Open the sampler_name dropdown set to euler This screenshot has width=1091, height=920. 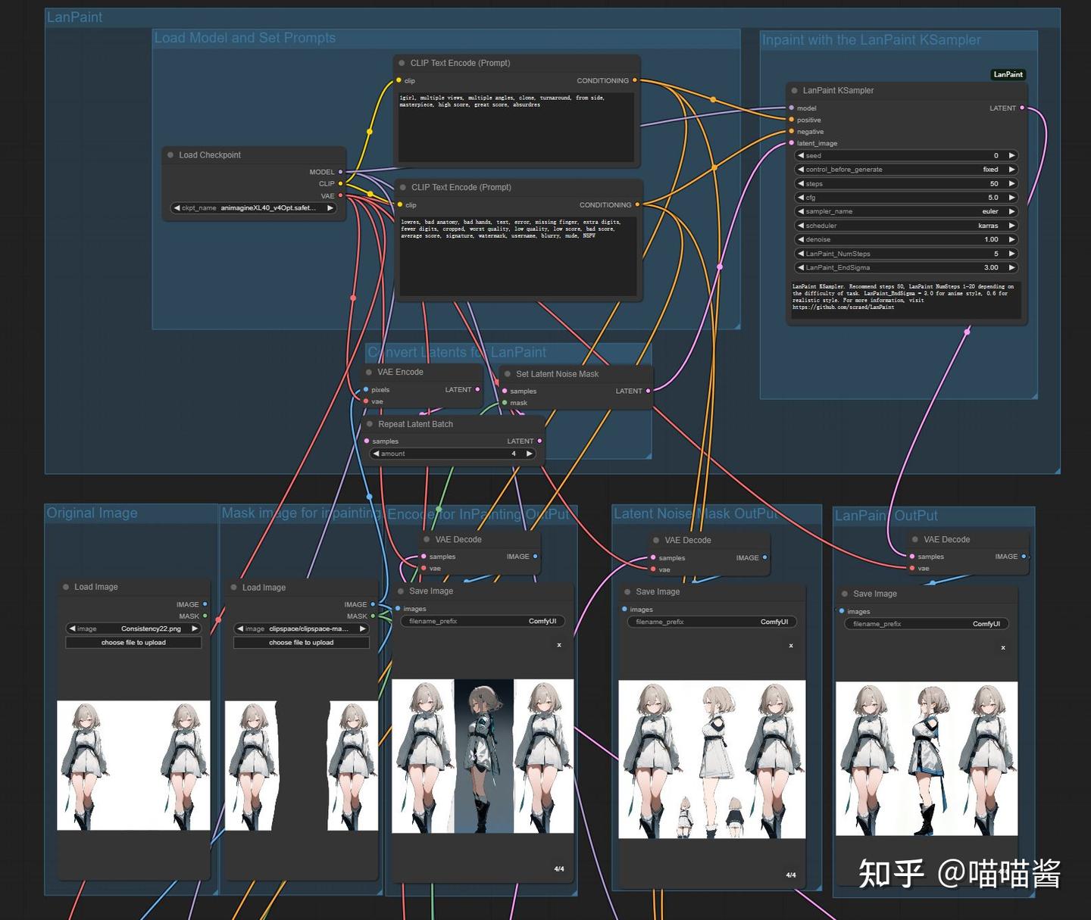coord(906,211)
